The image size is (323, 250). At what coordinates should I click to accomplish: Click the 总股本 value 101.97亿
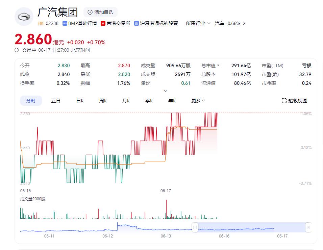tap(241, 74)
